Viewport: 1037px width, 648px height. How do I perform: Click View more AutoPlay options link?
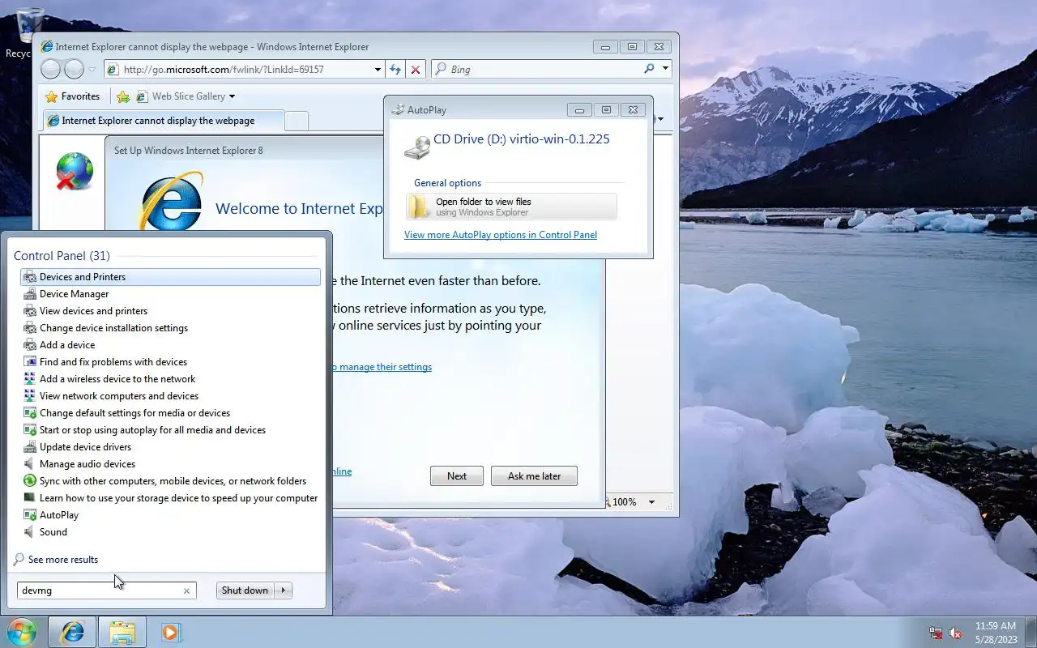click(501, 235)
